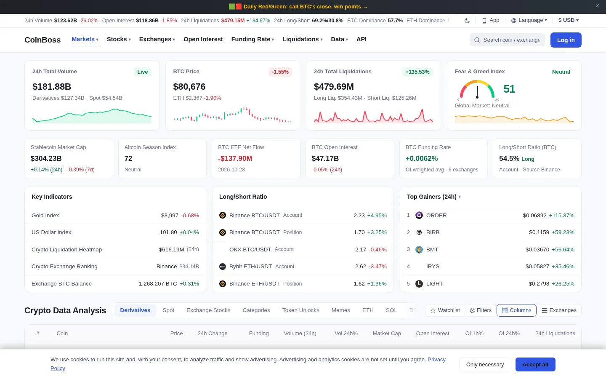
Task: Sort by the Market Cap column
Action: point(387,334)
